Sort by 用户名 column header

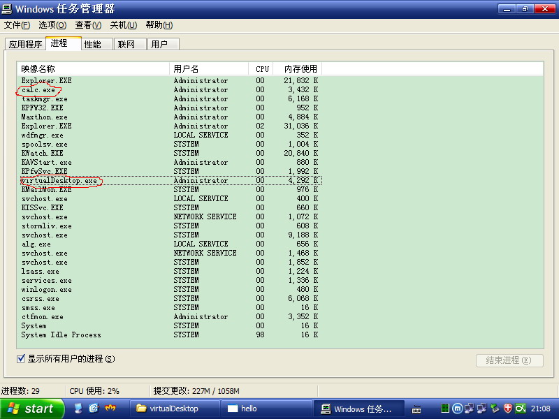coord(209,68)
